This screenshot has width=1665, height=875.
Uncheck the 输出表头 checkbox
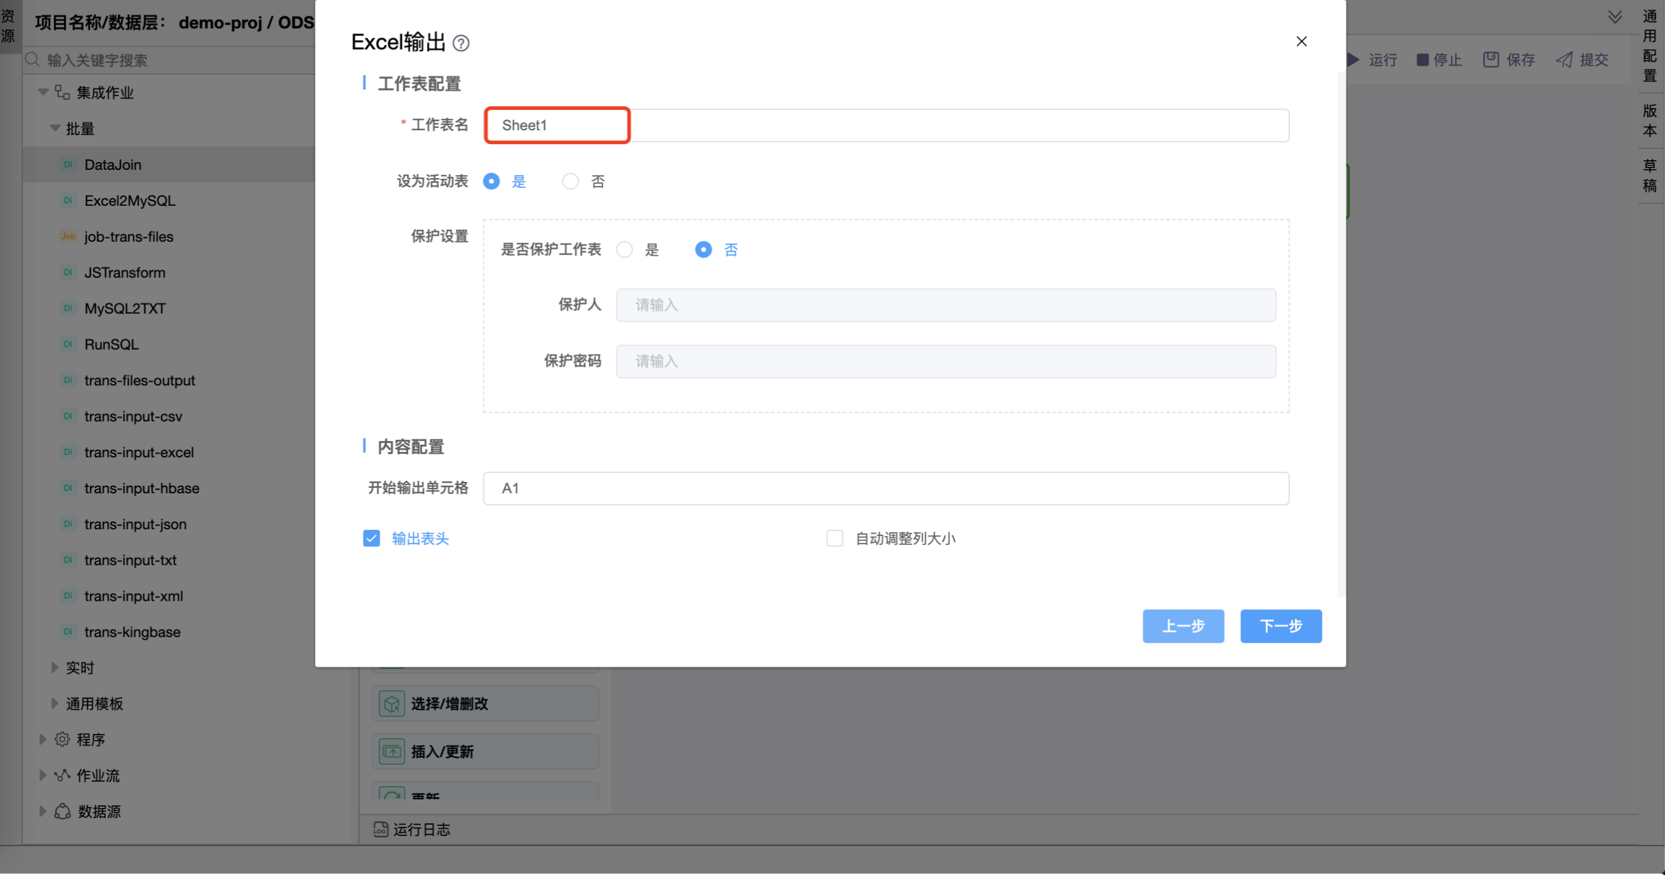[372, 538]
